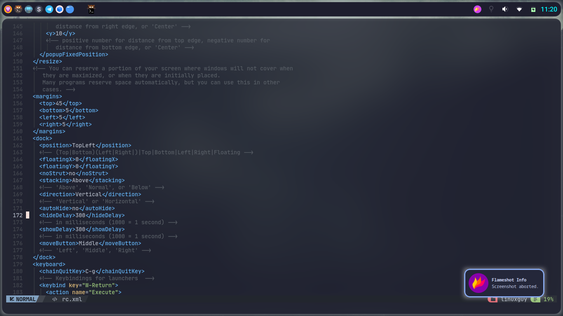Click the 'Above', 'Normal', or 'Below' comment

pos(102,188)
